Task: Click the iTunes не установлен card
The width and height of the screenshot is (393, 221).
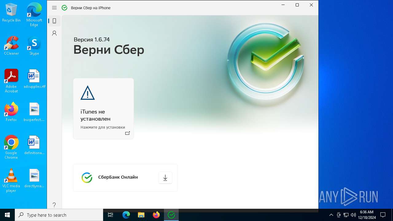Action: (103, 108)
